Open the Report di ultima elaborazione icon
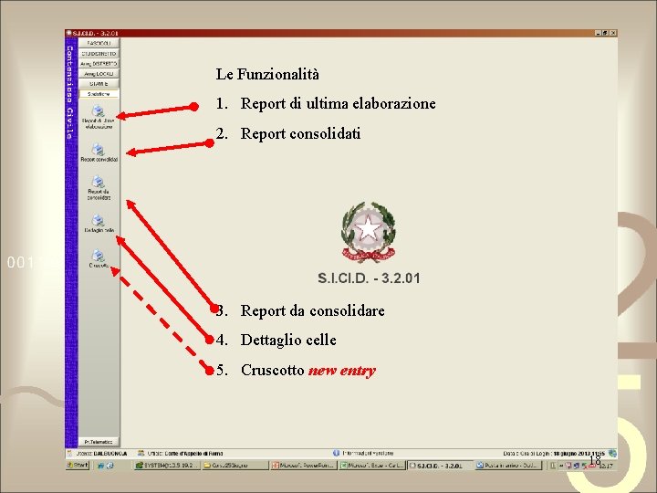Screen dimensions: 657x493 tap(99, 111)
